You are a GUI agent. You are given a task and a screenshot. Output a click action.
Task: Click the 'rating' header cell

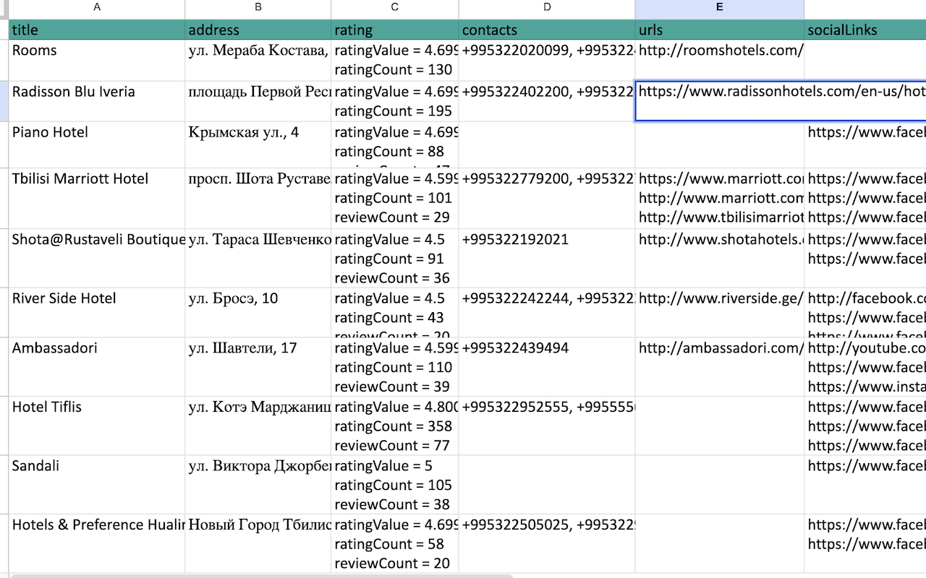click(x=395, y=30)
